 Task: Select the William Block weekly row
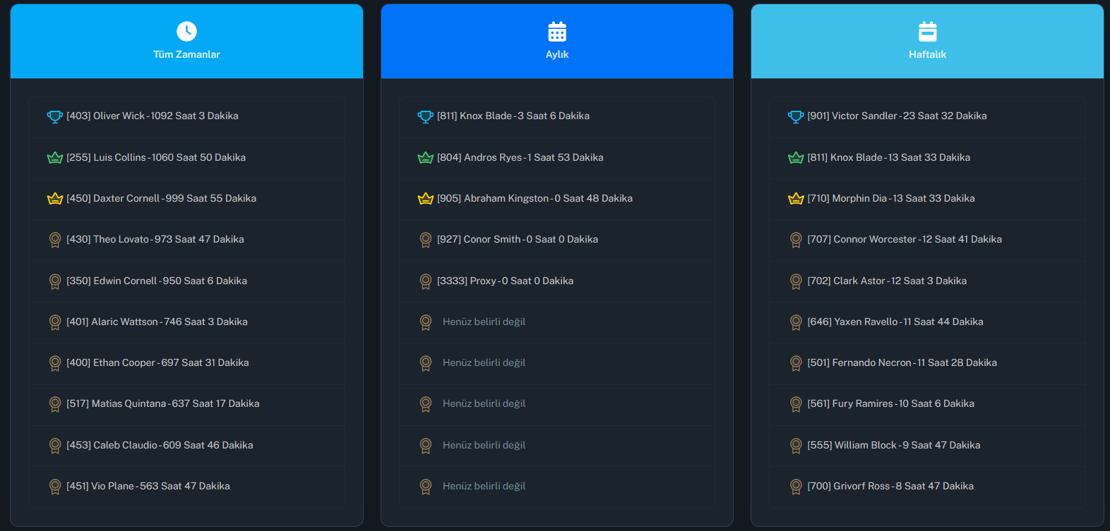[x=894, y=446]
